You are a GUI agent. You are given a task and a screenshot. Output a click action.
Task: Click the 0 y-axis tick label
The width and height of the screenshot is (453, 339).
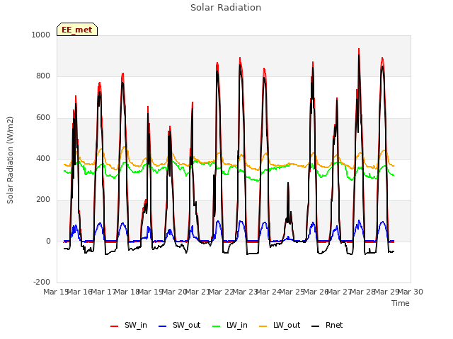[x=48, y=241]
